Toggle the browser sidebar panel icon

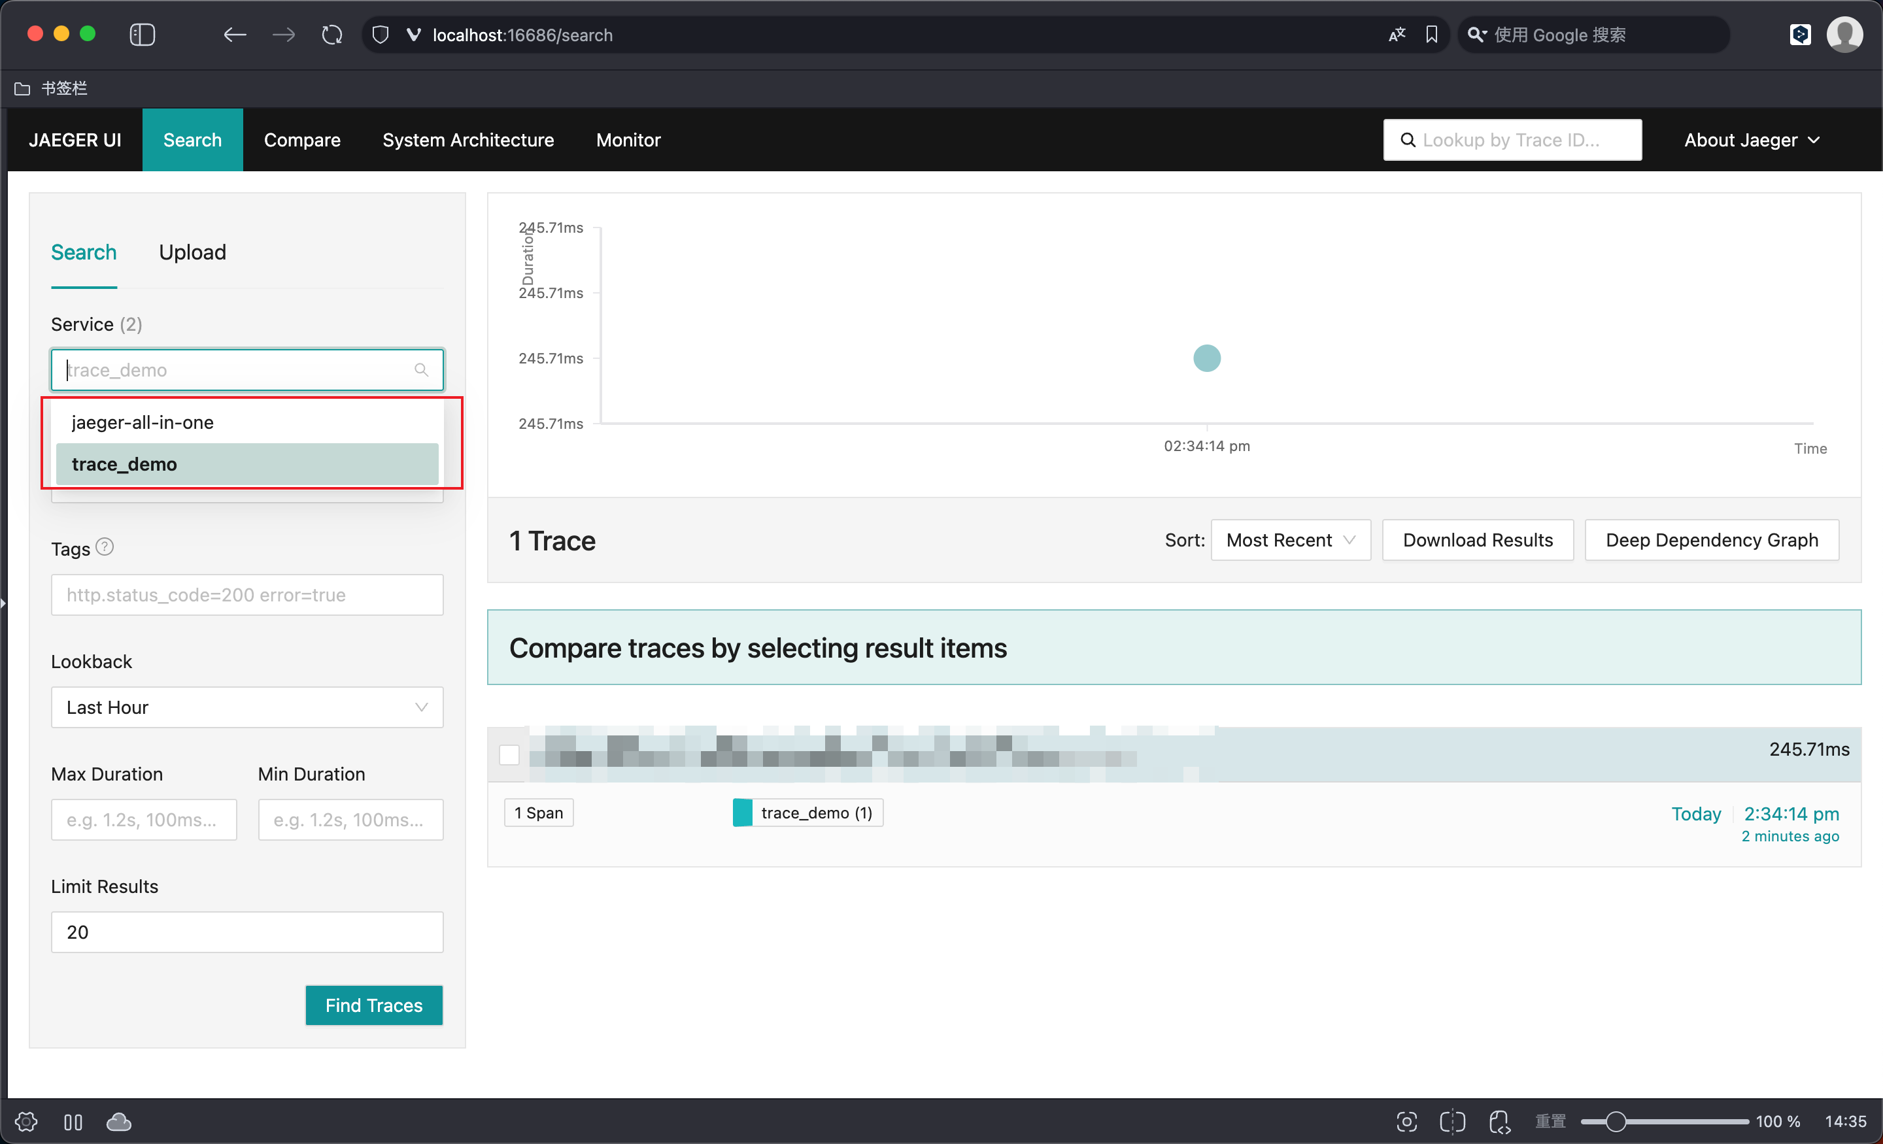142,35
